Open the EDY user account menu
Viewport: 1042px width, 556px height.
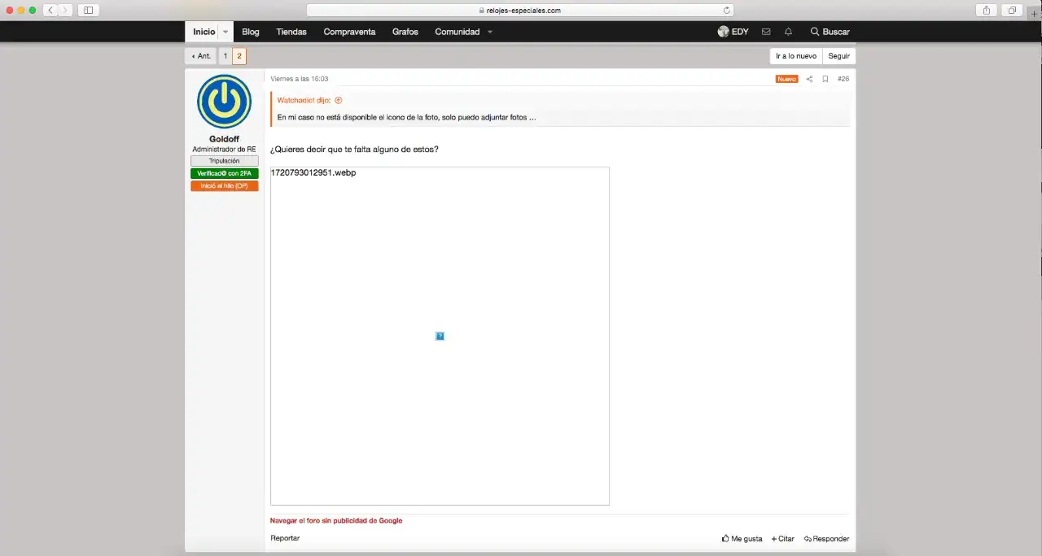click(x=733, y=32)
